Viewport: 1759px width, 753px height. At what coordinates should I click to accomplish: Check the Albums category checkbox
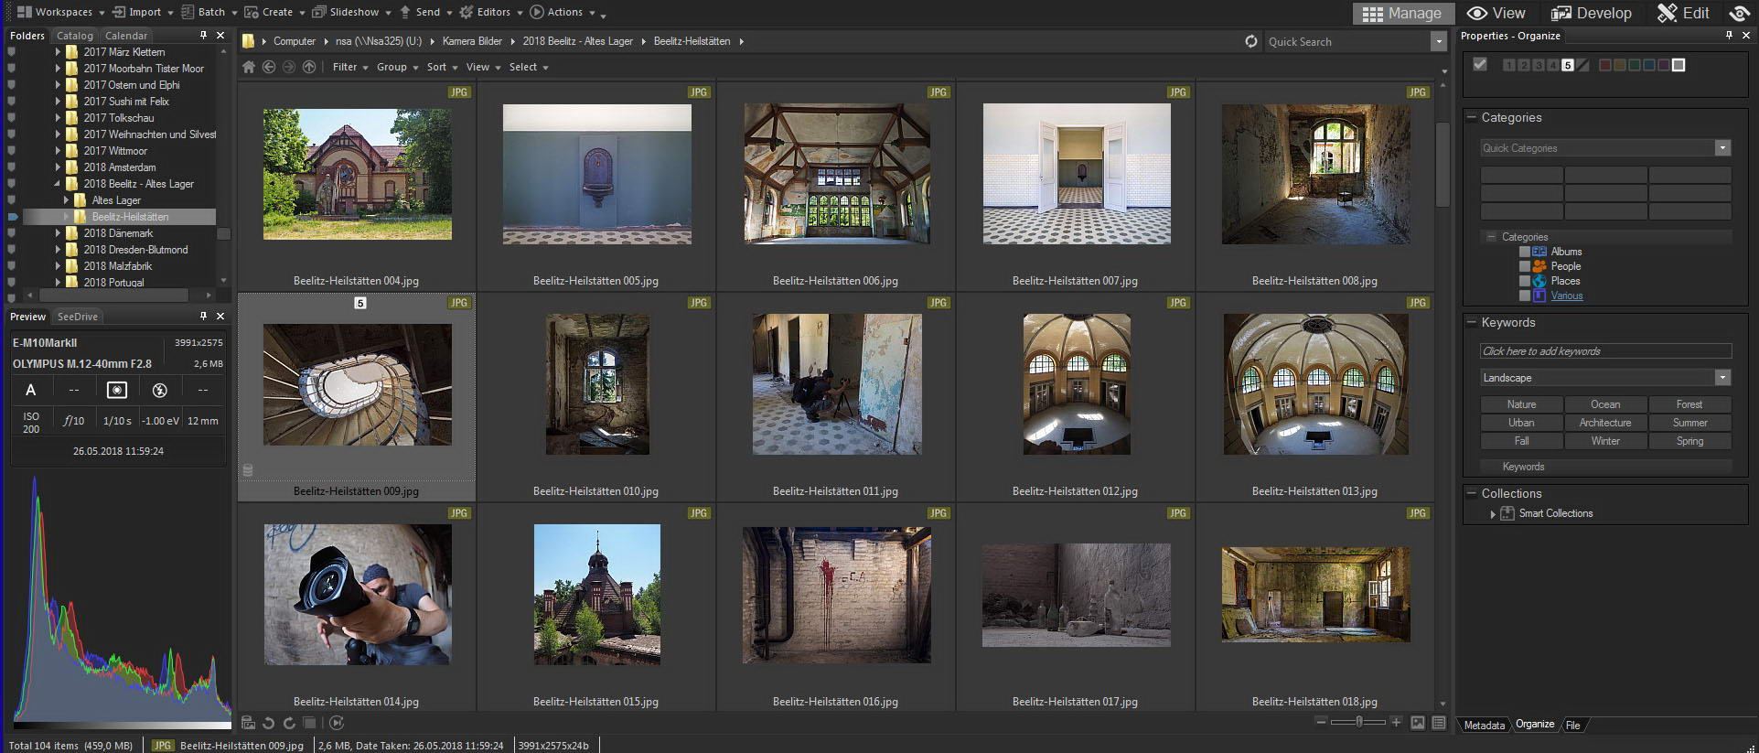click(x=1525, y=252)
